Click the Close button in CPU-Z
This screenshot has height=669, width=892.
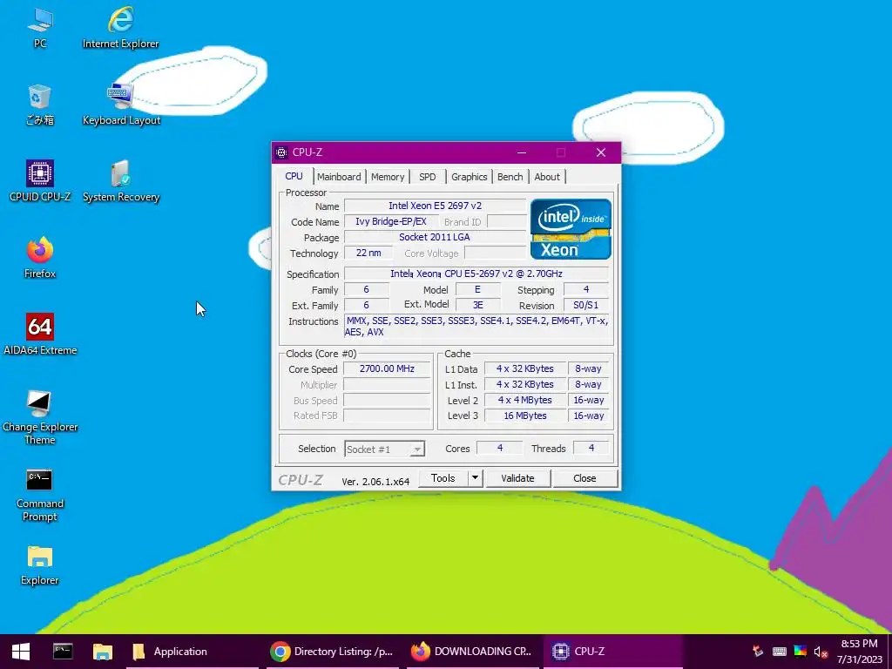tap(585, 478)
